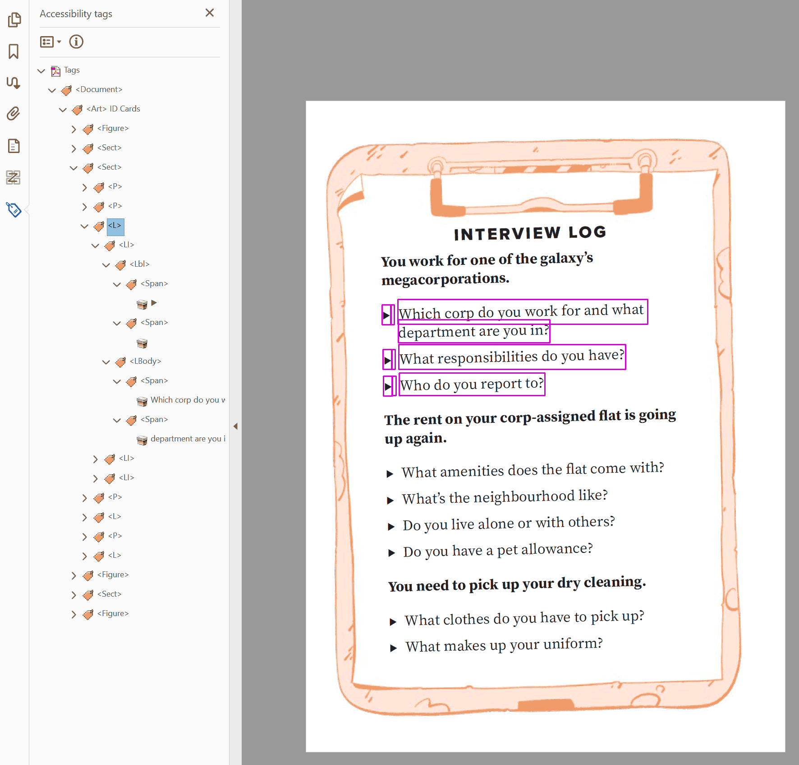This screenshot has width=799, height=765.
Task: Select the paperclip Attachments panel icon
Action: 14,114
